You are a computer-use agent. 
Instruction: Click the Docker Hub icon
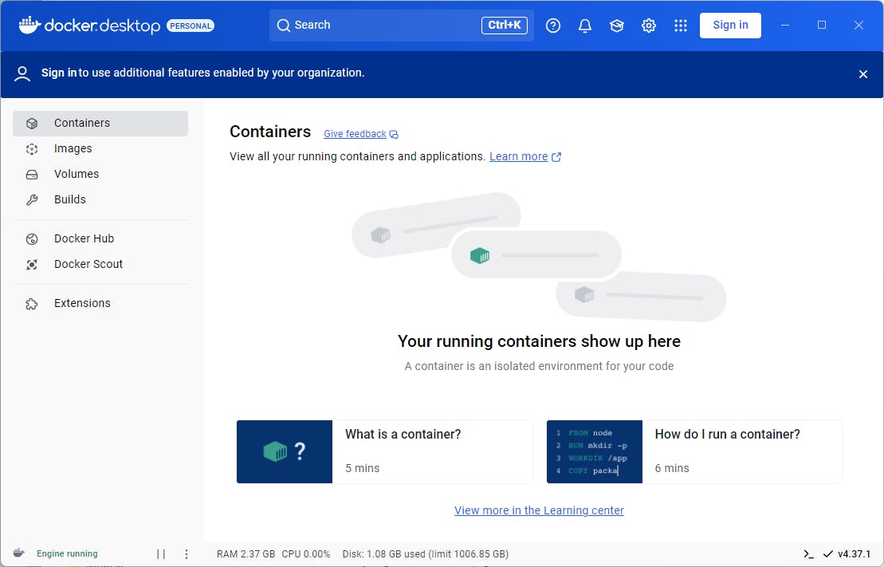[x=32, y=239]
